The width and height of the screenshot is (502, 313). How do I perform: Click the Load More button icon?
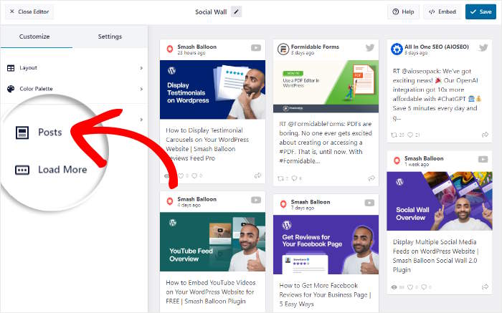(x=22, y=170)
